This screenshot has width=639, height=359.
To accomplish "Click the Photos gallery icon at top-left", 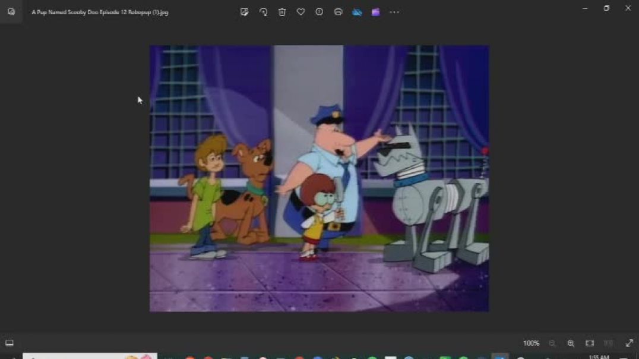I will tap(11, 12).
